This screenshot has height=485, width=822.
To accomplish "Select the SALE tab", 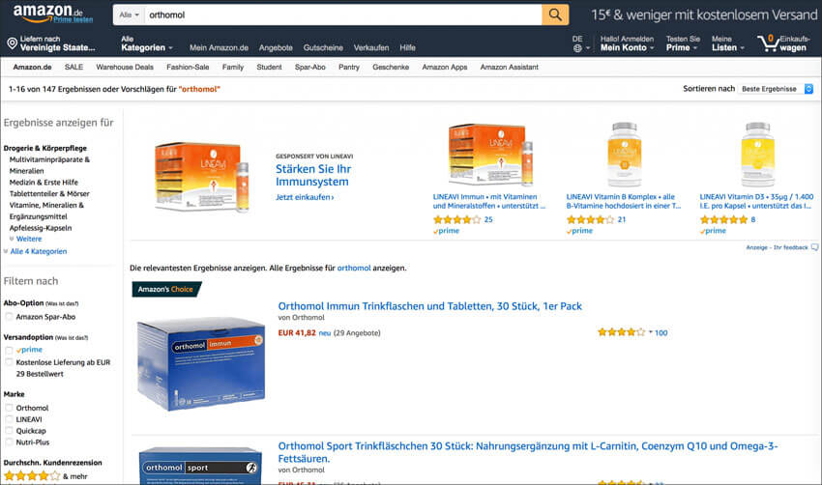I will tap(73, 67).
